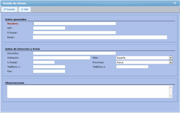Click the Datos de Dirección y Envío heading
Viewport: 180px width, 113px height.
click(x=23, y=49)
